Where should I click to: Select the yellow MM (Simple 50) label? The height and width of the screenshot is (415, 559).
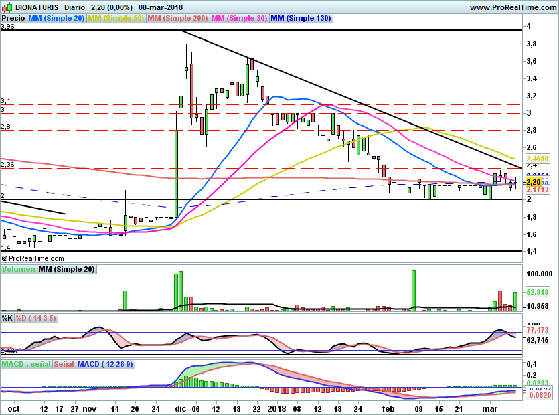coord(116,18)
